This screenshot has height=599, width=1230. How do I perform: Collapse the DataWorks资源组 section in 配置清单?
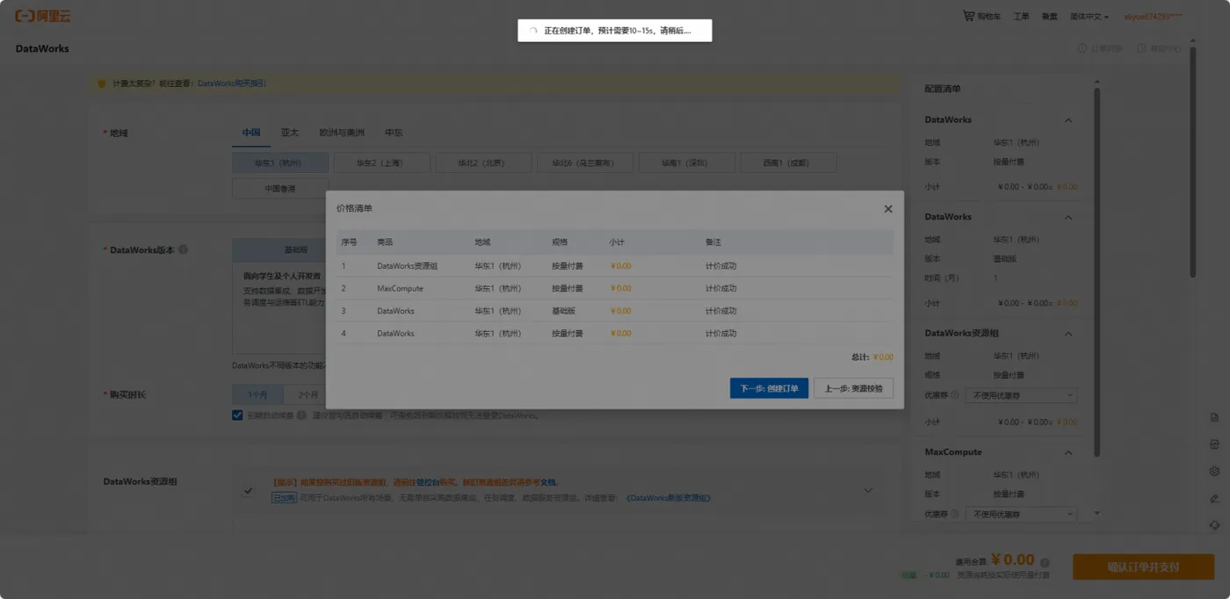(x=1068, y=334)
